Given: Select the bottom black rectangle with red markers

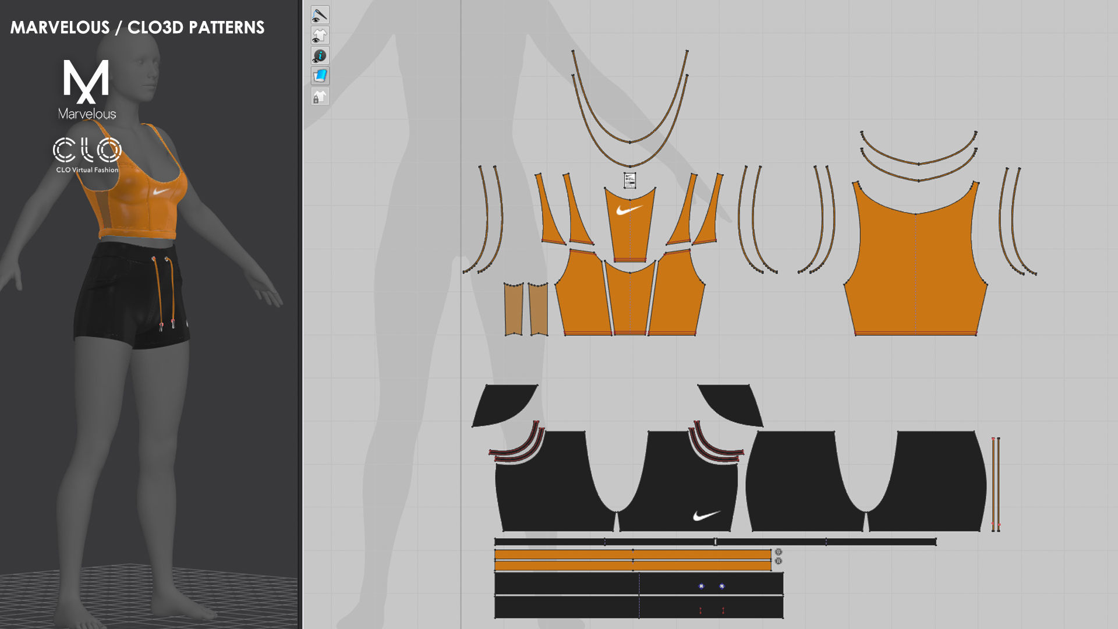Looking at the screenshot, I should pyautogui.click(x=639, y=607).
